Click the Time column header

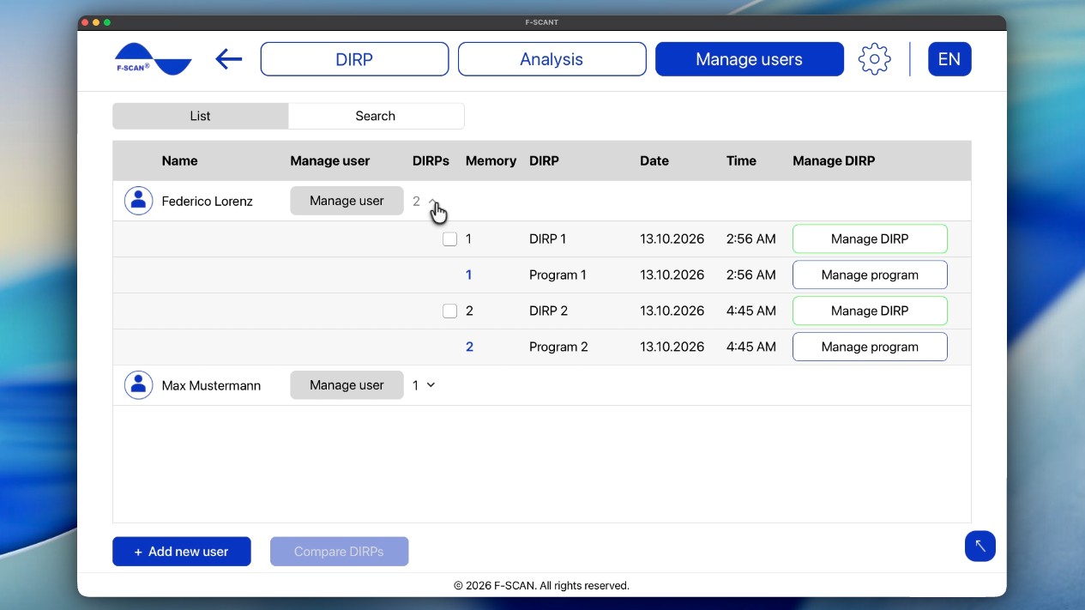(741, 161)
